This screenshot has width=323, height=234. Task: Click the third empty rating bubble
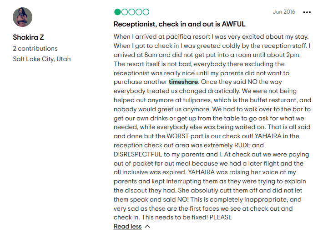(x=131, y=12)
